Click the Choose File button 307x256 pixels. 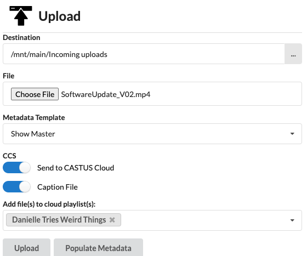pyautogui.click(x=35, y=94)
